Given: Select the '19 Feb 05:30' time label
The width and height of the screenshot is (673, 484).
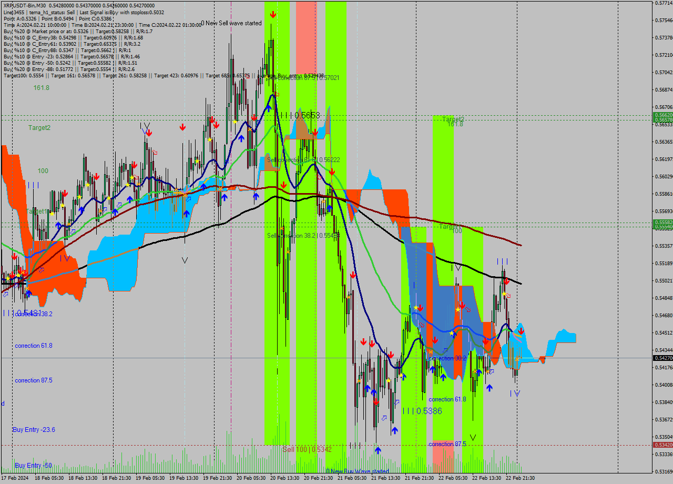Looking at the screenshot, I should coord(149,478).
